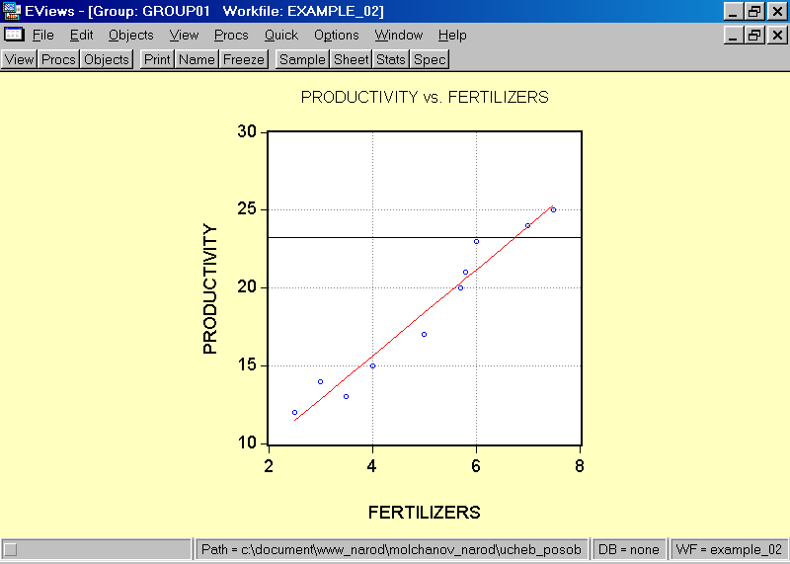The image size is (790, 564).
Task: Click the EViews application icon in title bar
Action: pyautogui.click(x=11, y=11)
